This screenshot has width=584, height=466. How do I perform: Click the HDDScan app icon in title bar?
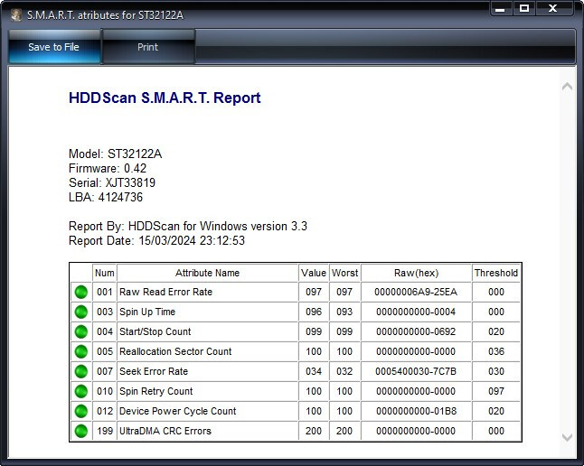tap(15, 15)
